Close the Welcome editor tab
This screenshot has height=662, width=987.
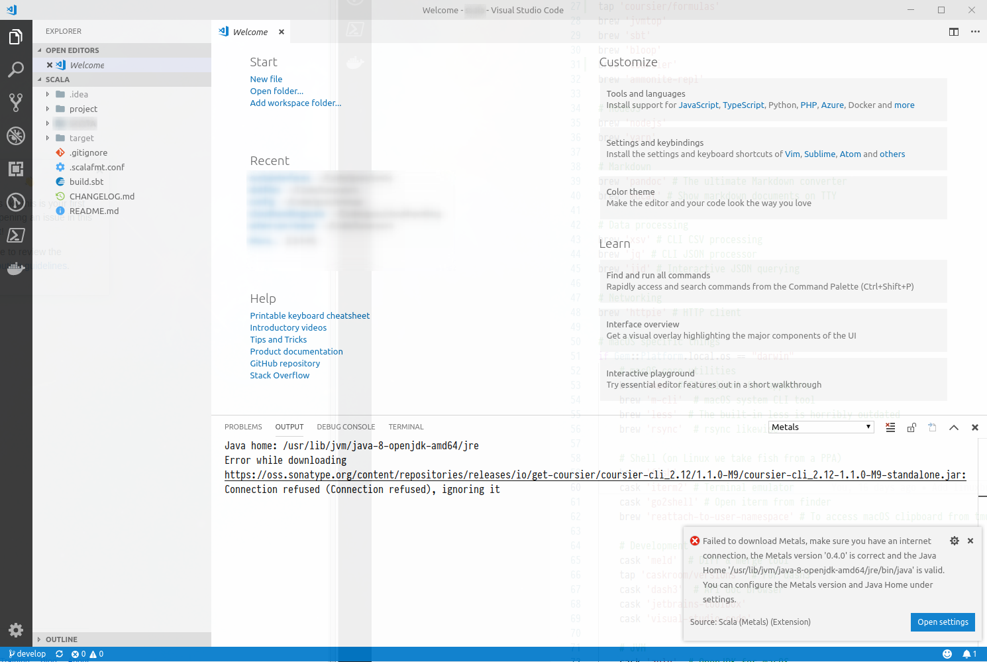coord(282,32)
